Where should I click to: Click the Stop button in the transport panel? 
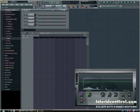[x=50, y=6]
